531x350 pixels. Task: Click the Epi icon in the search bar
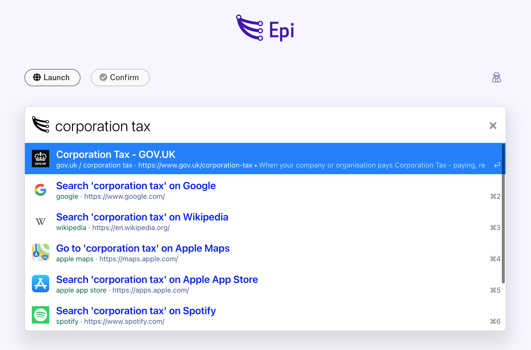(40, 125)
